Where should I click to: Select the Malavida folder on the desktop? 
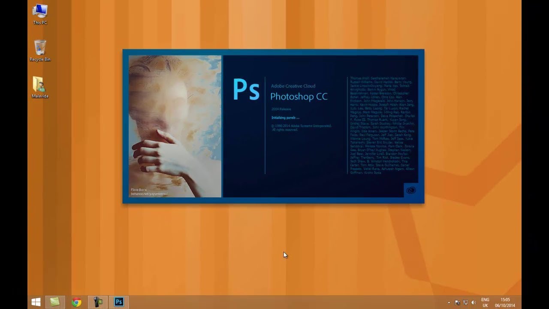(40, 88)
